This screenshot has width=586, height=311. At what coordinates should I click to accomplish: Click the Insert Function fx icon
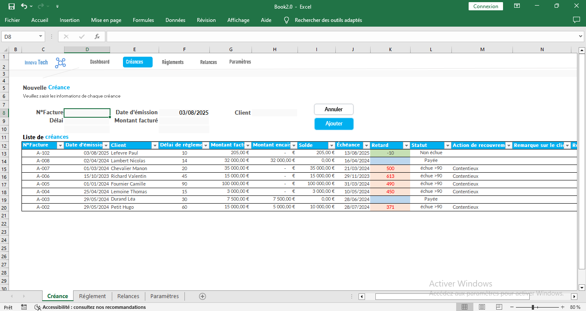click(x=97, y=37)
